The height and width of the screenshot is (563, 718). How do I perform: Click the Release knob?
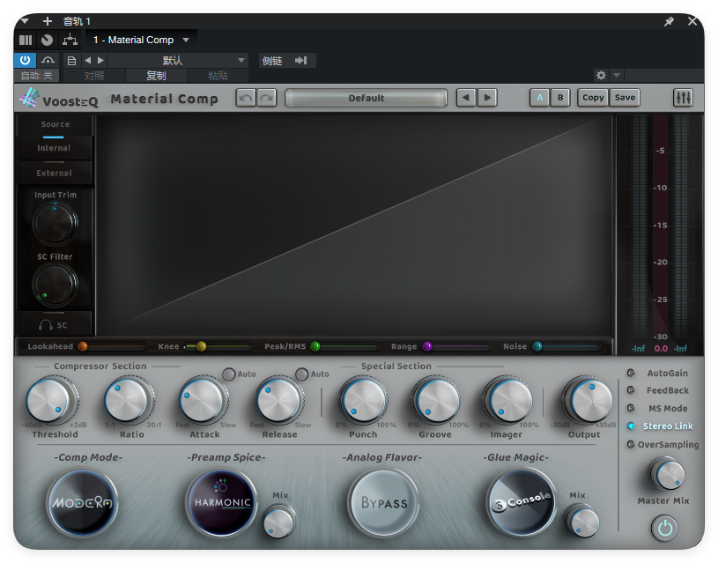pos(279,400)
